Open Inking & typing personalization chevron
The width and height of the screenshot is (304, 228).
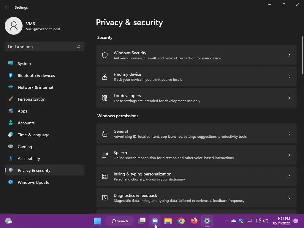click(x=289, y=176)
